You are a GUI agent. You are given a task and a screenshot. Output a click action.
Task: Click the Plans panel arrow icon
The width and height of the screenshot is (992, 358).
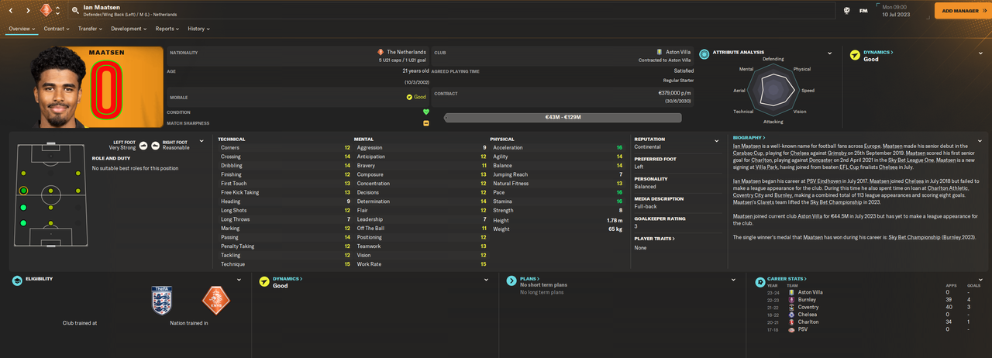tap(511, 281)
